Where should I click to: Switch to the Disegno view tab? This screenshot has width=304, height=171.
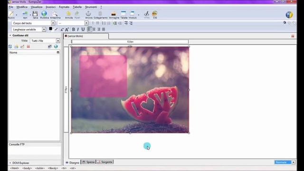coord(73,162)
